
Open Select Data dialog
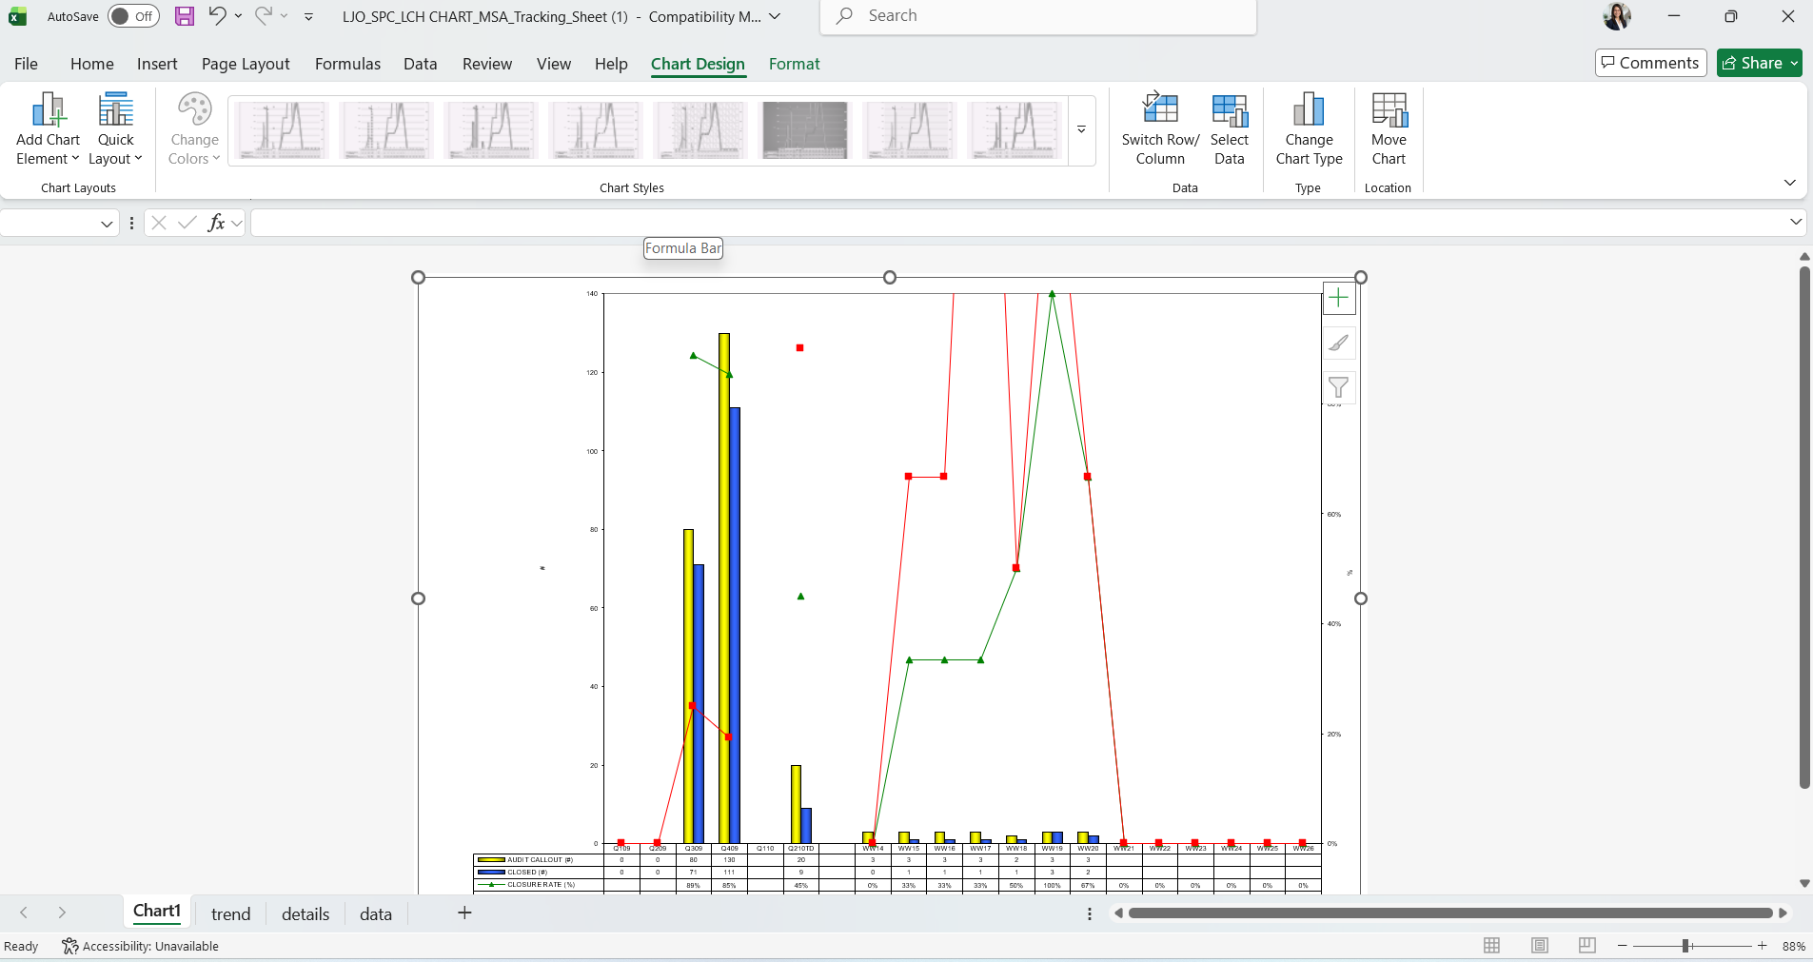pos(1229,129)
